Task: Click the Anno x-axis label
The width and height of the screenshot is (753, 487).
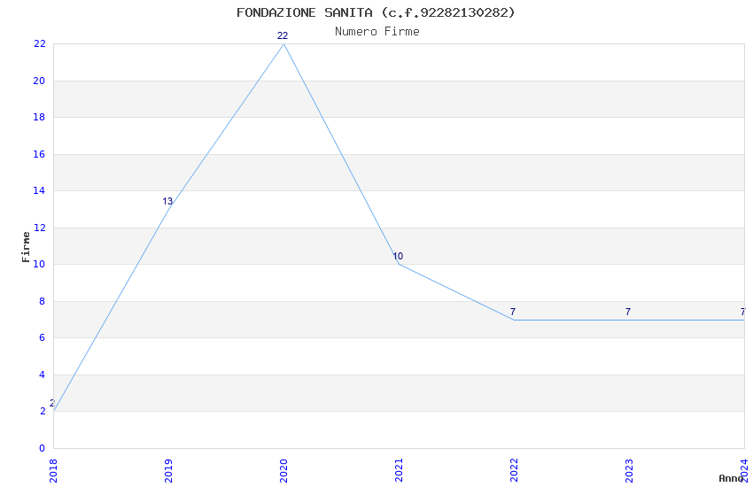Action: click(x=731, y=478)
